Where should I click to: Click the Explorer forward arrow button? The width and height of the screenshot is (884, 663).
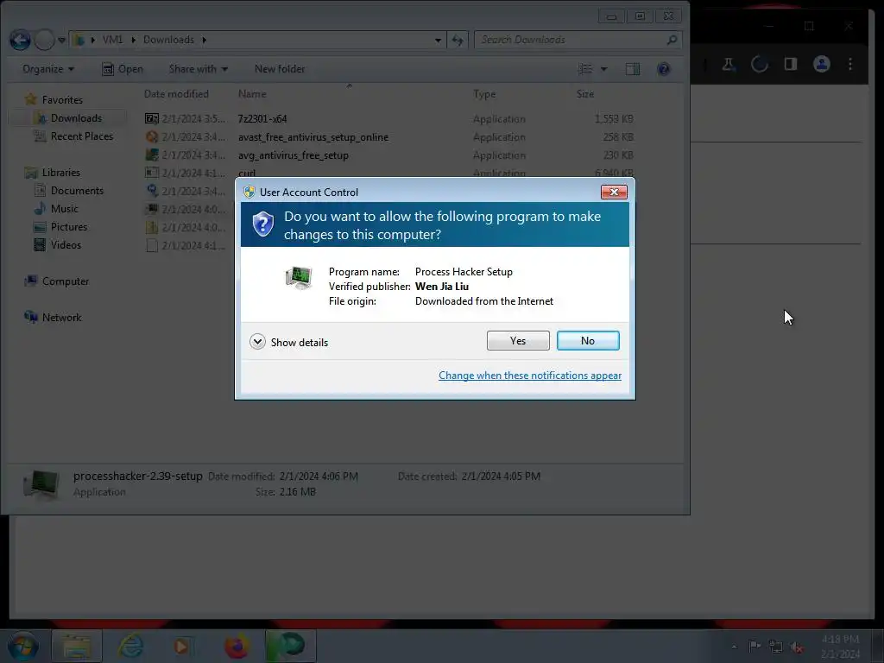coord(45,40)
